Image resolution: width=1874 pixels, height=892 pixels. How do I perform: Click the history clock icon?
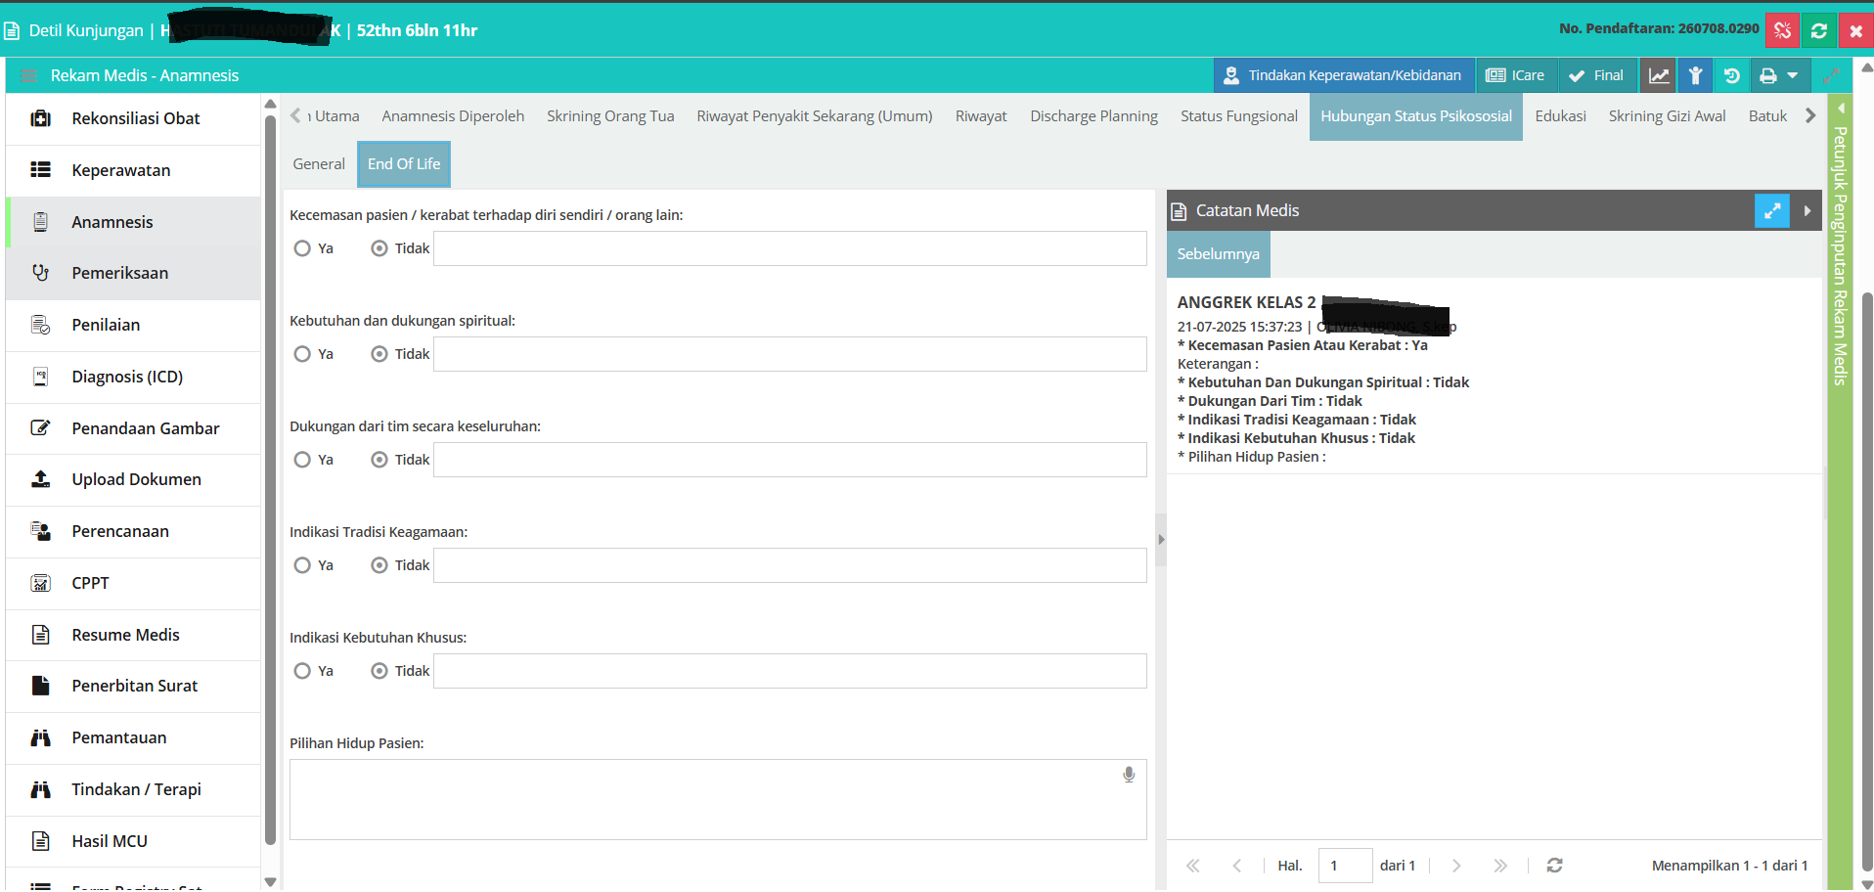(1731, 75)
